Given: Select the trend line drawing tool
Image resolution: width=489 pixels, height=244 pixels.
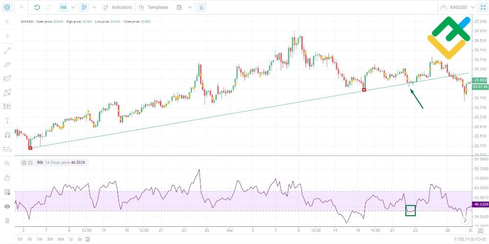Looking at the screenshot, I should click(7, 50).
